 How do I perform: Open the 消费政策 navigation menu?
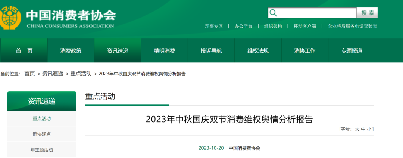71,51
